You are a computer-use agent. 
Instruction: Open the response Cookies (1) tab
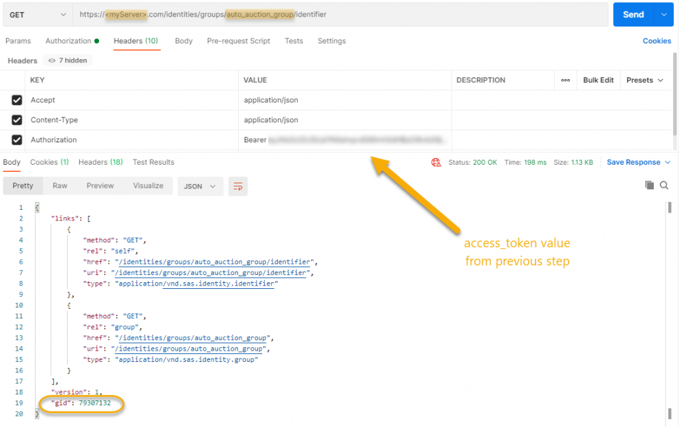click(x=49, y=162)
